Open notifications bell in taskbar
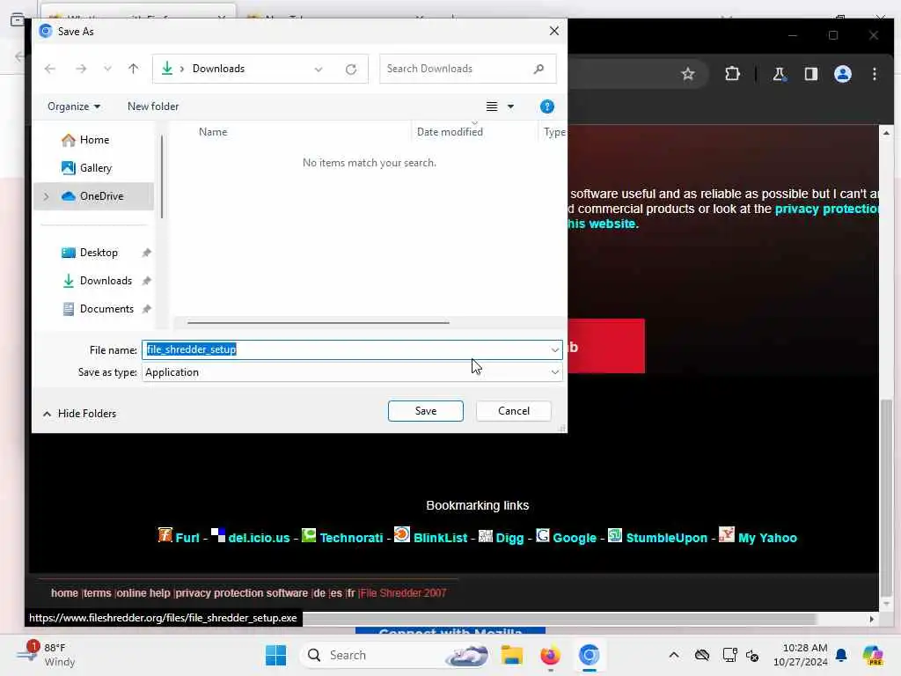 [841, 655]
